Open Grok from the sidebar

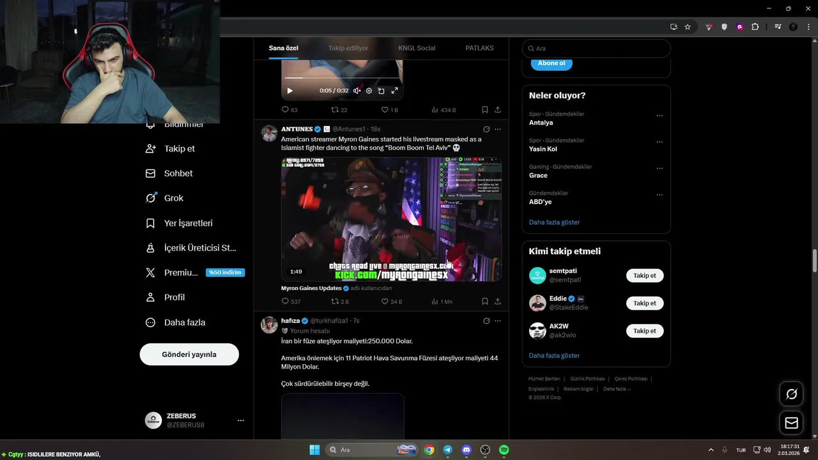pyautogui.click(x=165, y=198)
